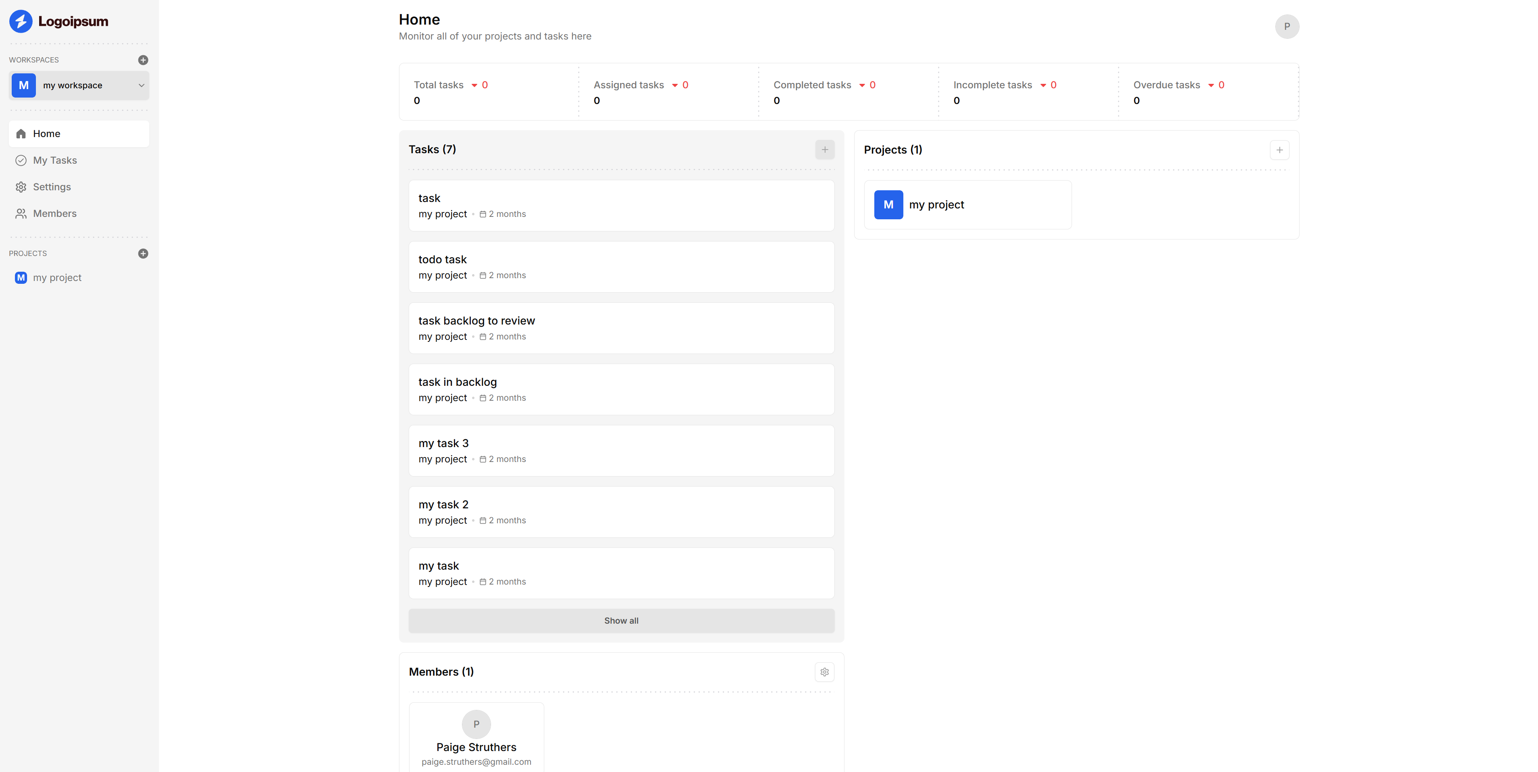Open the user avatar P in the top right

pos(1287,27)
